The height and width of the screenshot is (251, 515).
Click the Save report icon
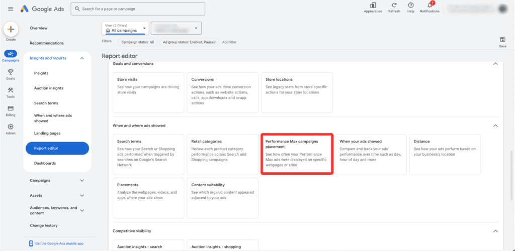502,40
